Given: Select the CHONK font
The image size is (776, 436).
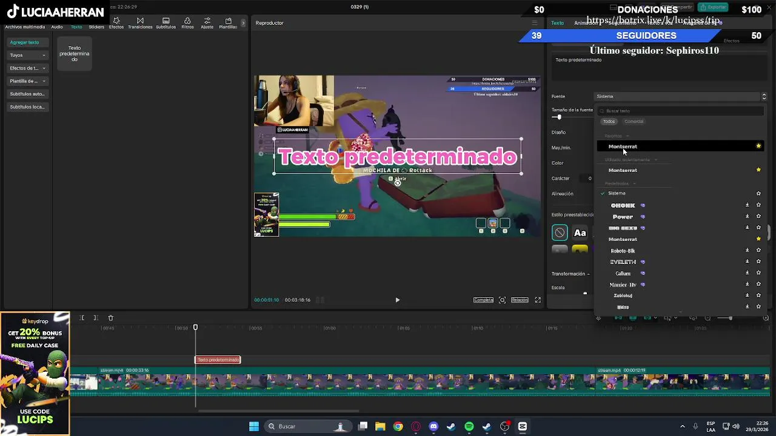Looking at the screenshot, I should click(x=623, y=205).
